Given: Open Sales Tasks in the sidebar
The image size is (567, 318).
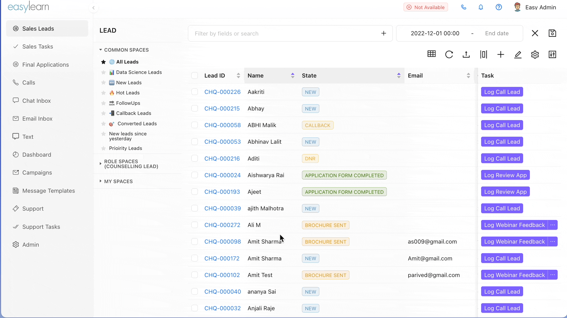Looking at the screenshot, I should point(38,46).
